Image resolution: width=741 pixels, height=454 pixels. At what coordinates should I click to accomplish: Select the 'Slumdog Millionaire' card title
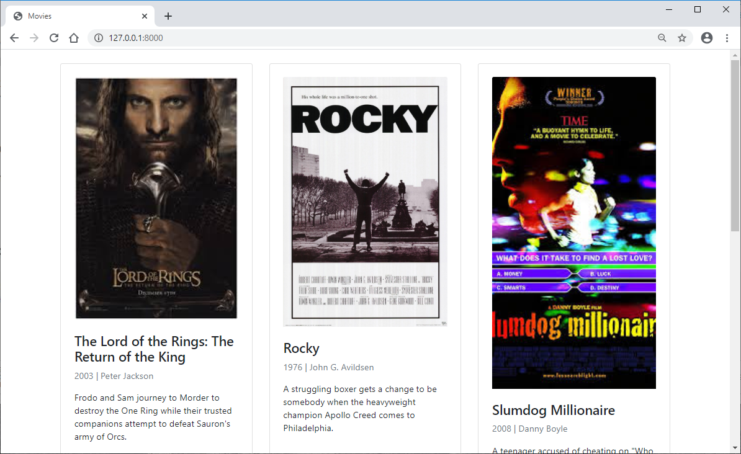point(554,410)
